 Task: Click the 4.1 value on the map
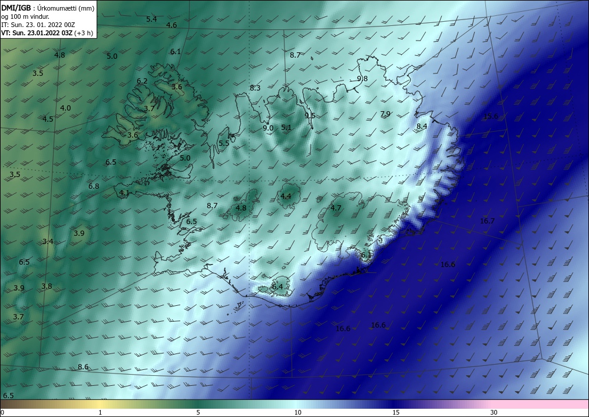pos(124,193)
